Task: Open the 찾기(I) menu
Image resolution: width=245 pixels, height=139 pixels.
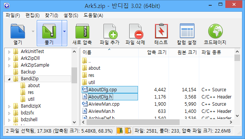Action: (x=51, y=16)
